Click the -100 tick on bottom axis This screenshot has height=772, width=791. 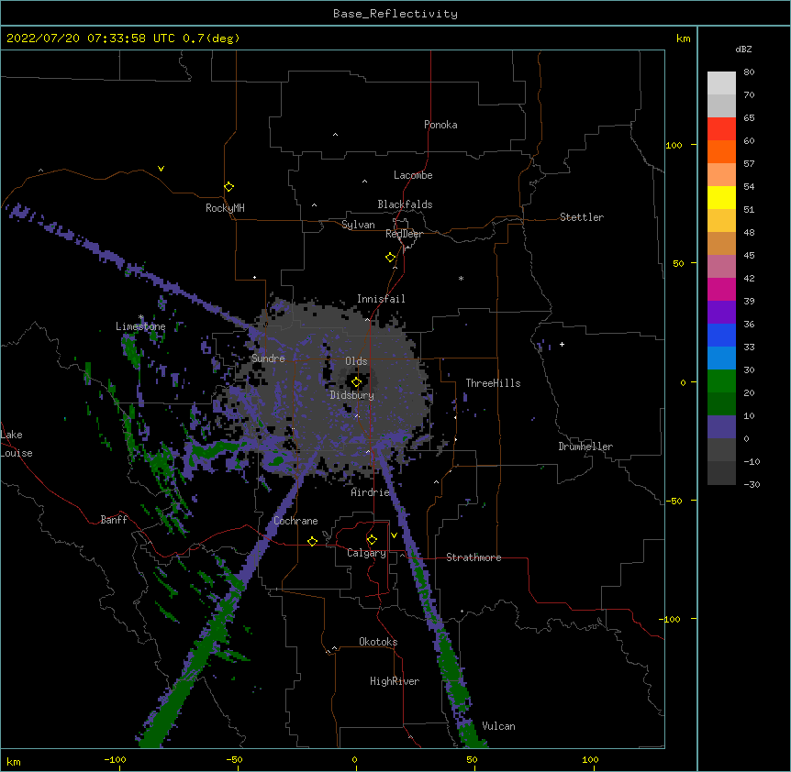tap(115, 759)
